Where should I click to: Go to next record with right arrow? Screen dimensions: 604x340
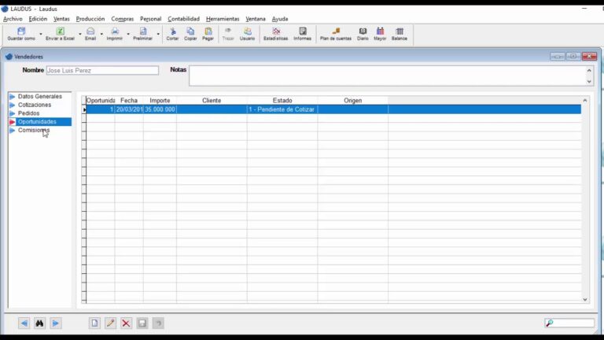pos(56,323)
